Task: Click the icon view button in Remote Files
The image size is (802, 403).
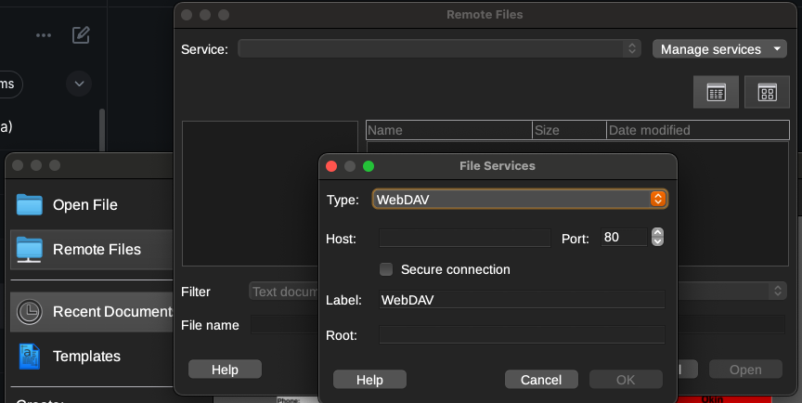Action: click(x=767, y=92)
